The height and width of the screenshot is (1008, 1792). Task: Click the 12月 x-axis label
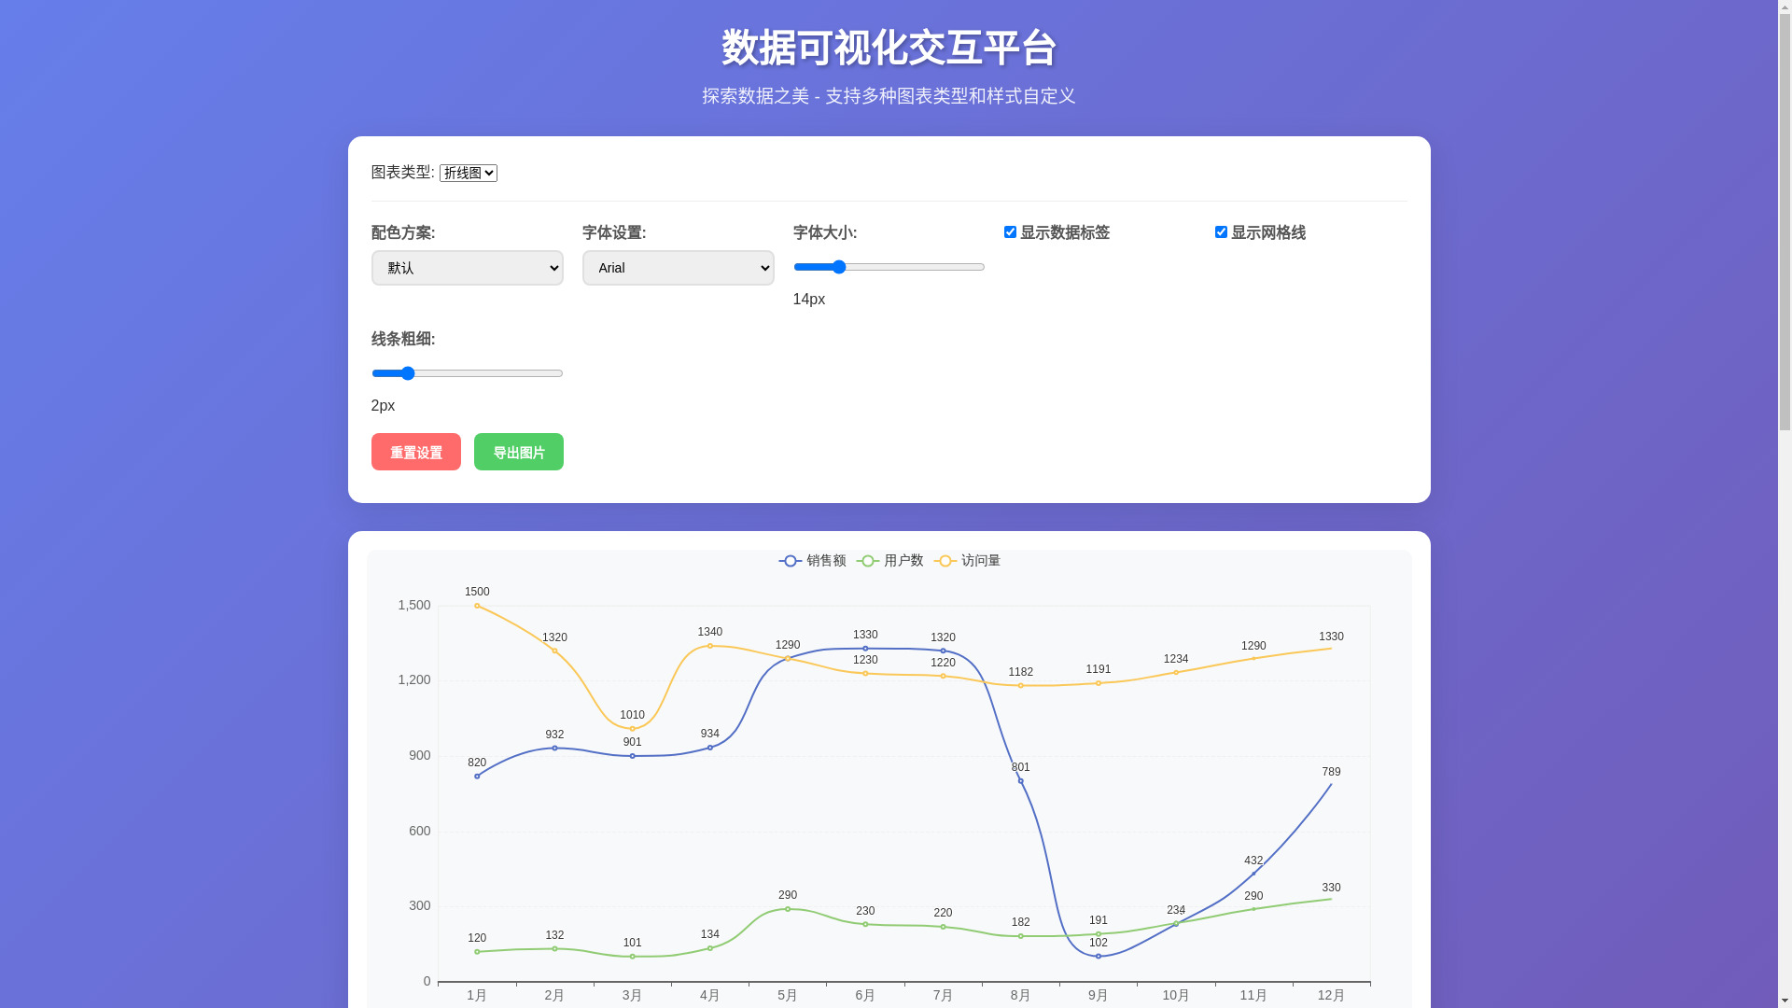point(1331,996)
